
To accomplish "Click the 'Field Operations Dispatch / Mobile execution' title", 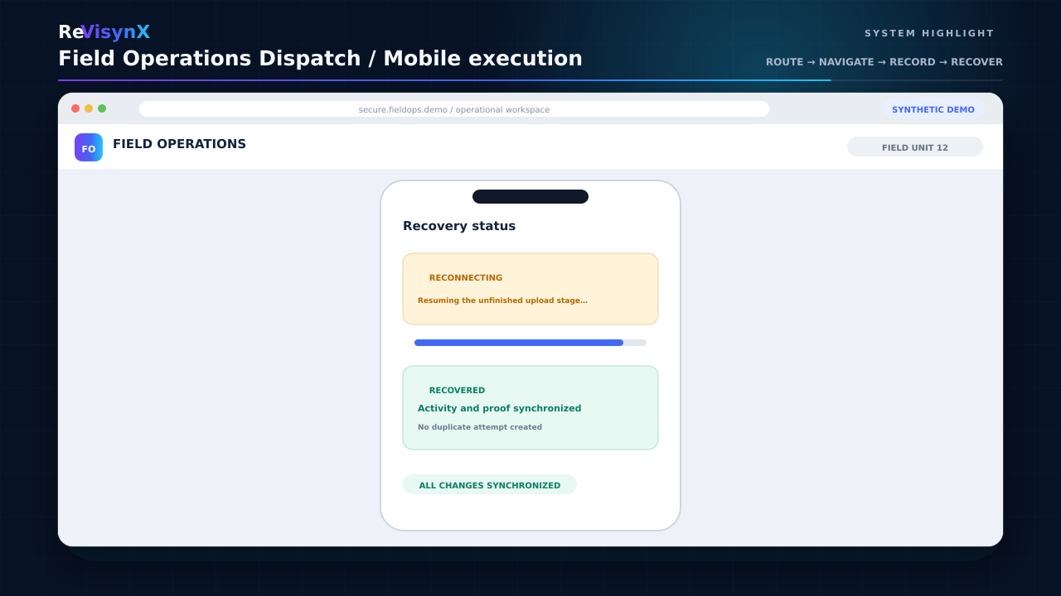I will coord(320,59).
